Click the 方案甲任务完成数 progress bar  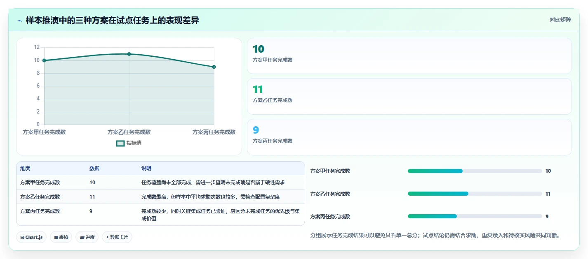click(x=475, y=171)
